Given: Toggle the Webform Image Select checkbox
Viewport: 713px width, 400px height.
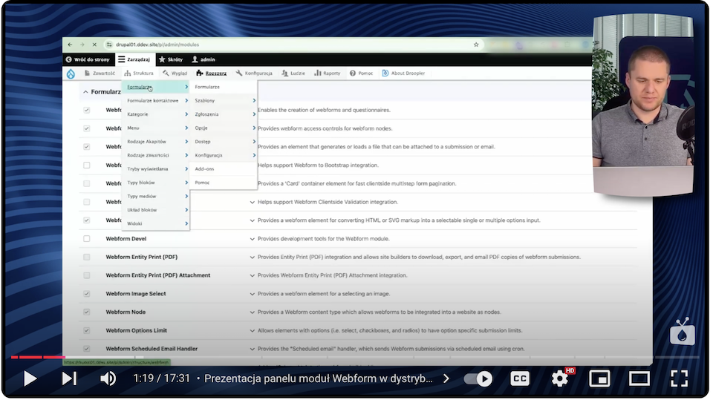Looking at the screenshot, I should [x=86, y=294].
